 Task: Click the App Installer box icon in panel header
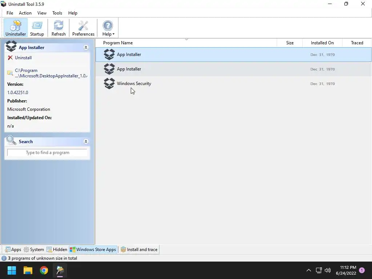[x=11, y=46]
